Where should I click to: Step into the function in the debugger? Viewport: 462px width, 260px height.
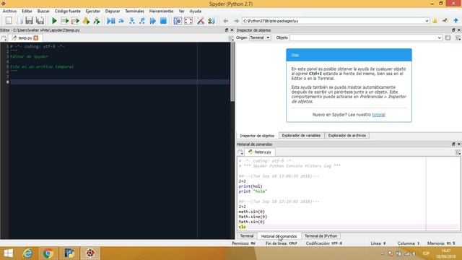click(131, 21)
